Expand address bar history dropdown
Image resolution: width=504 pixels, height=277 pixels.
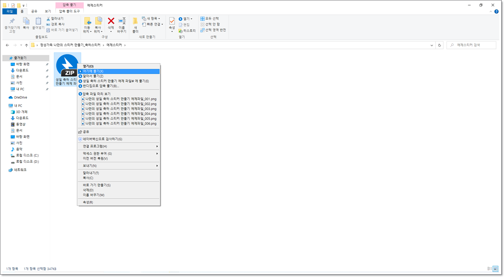tap(432, 45)
